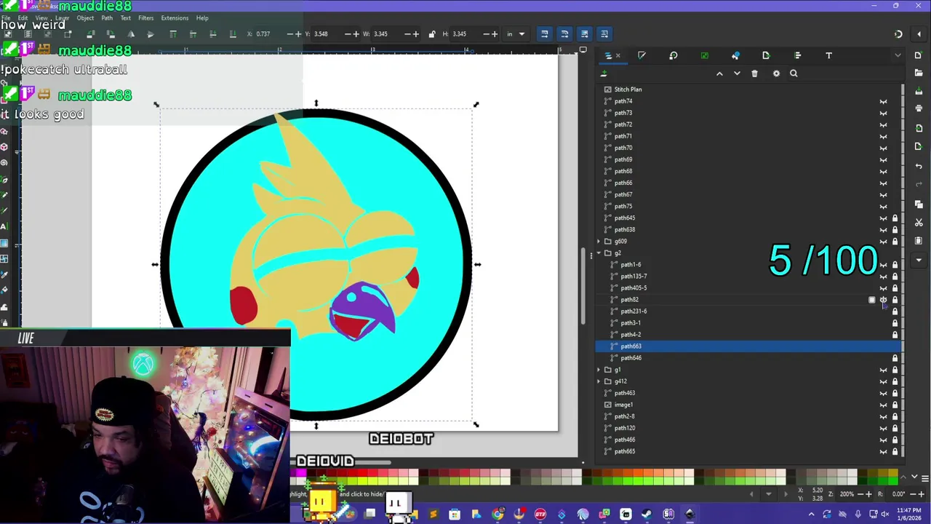Select the path646 row in layers

(x=749, y=358)
